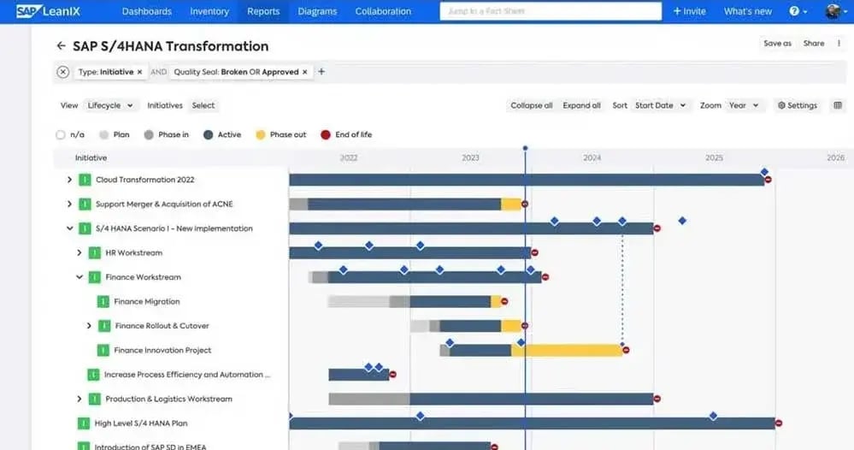Screen dimensions: 854x450
Task: Open the Finance Migration initiative
Action: (x=146, y=301)
